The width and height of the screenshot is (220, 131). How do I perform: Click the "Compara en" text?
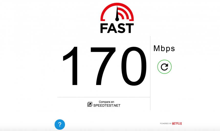pos(106,102)
